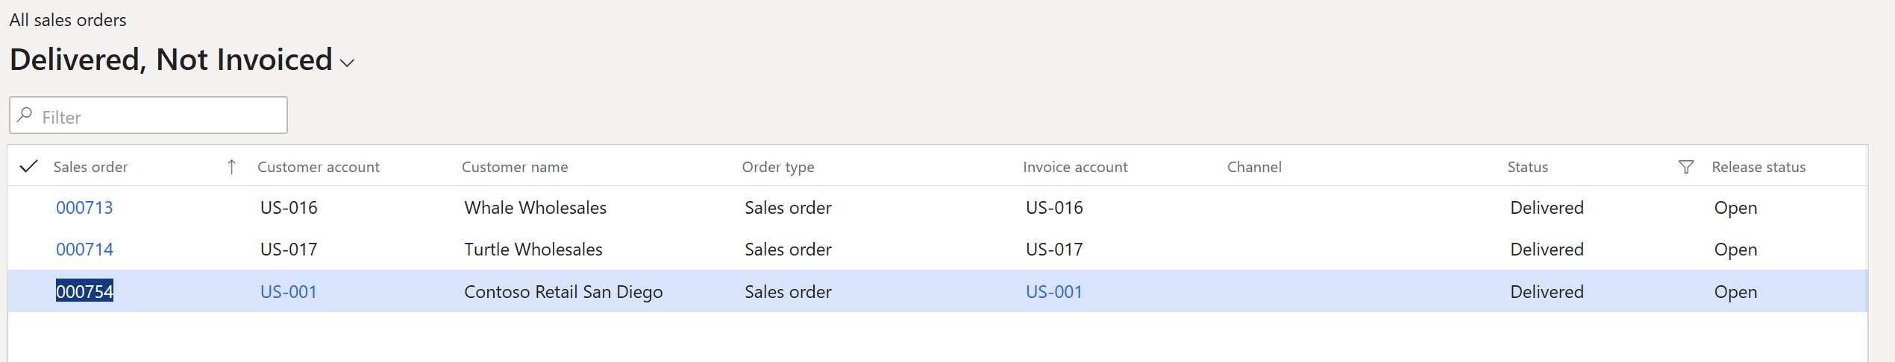Screen dimensions: 1895x362
Task: Open invoice account US-001 link
Action: coord(1054,292)
